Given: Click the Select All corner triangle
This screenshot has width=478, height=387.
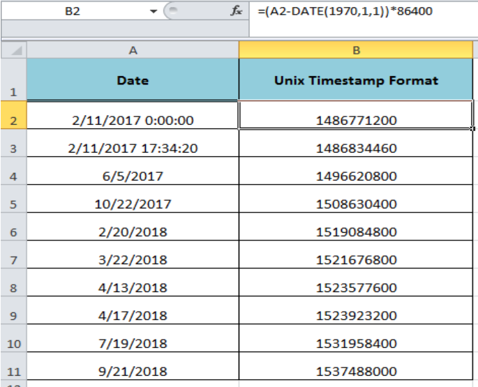Looking at the screenshot, I should point(14,50).
